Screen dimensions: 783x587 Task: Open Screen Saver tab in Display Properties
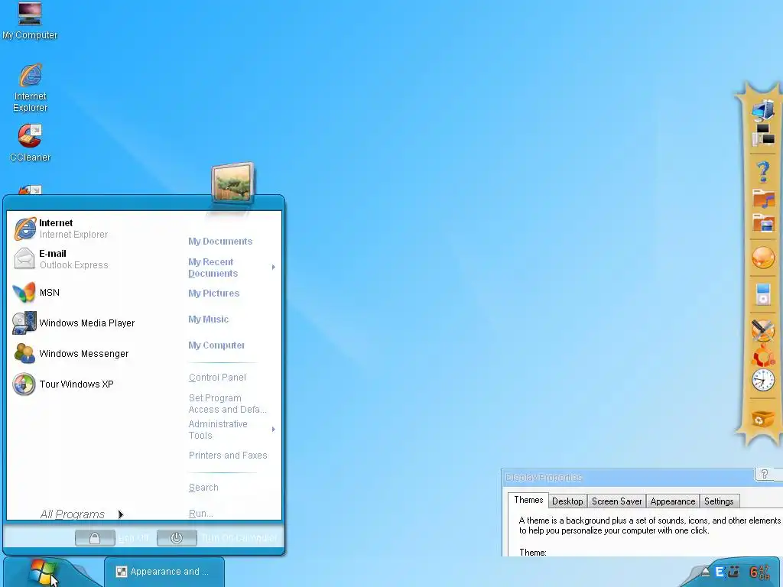tap(617, 501)
